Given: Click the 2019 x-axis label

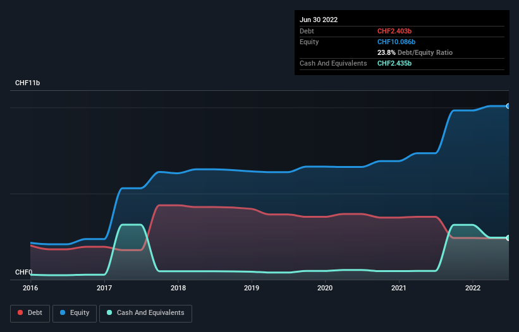Looking at the screenshot, I should tap(252, 288).
